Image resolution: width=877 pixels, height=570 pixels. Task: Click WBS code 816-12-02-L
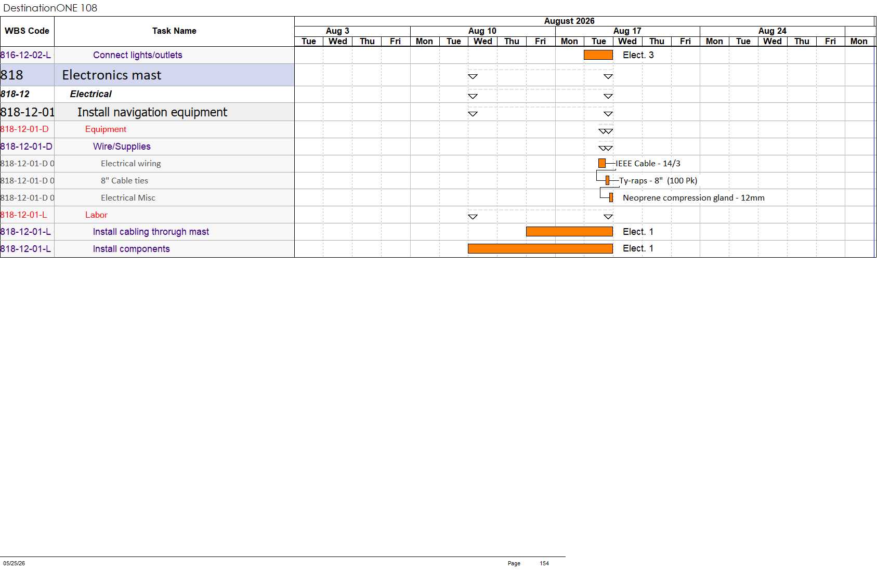[26, 55]
